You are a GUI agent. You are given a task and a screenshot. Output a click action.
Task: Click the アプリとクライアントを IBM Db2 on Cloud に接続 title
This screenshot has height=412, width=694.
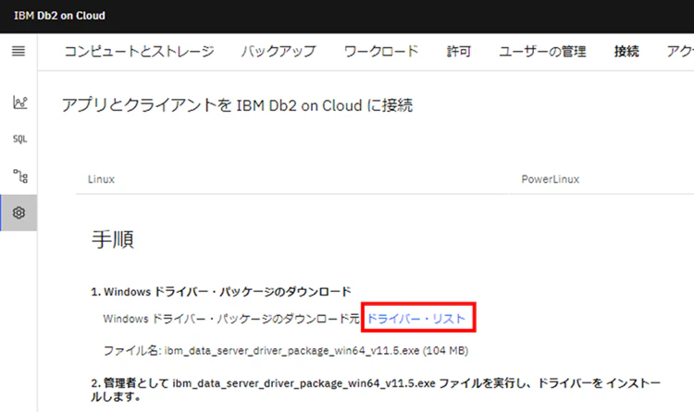pyautogui.click(x=237, y=105)
